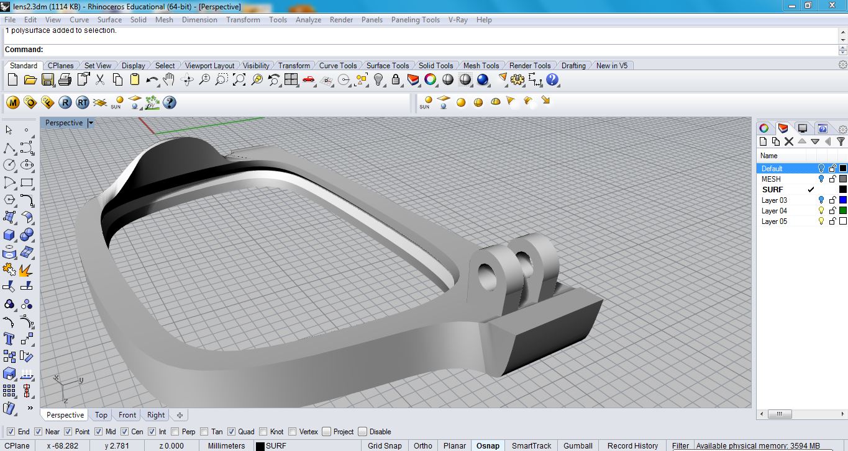The height and width of the screenshot is (451, 848).
Task: Click the Print icon in toolbar
Action: coord(65,79)
